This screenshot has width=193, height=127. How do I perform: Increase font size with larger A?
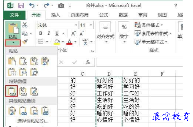[x=73, y=33]
